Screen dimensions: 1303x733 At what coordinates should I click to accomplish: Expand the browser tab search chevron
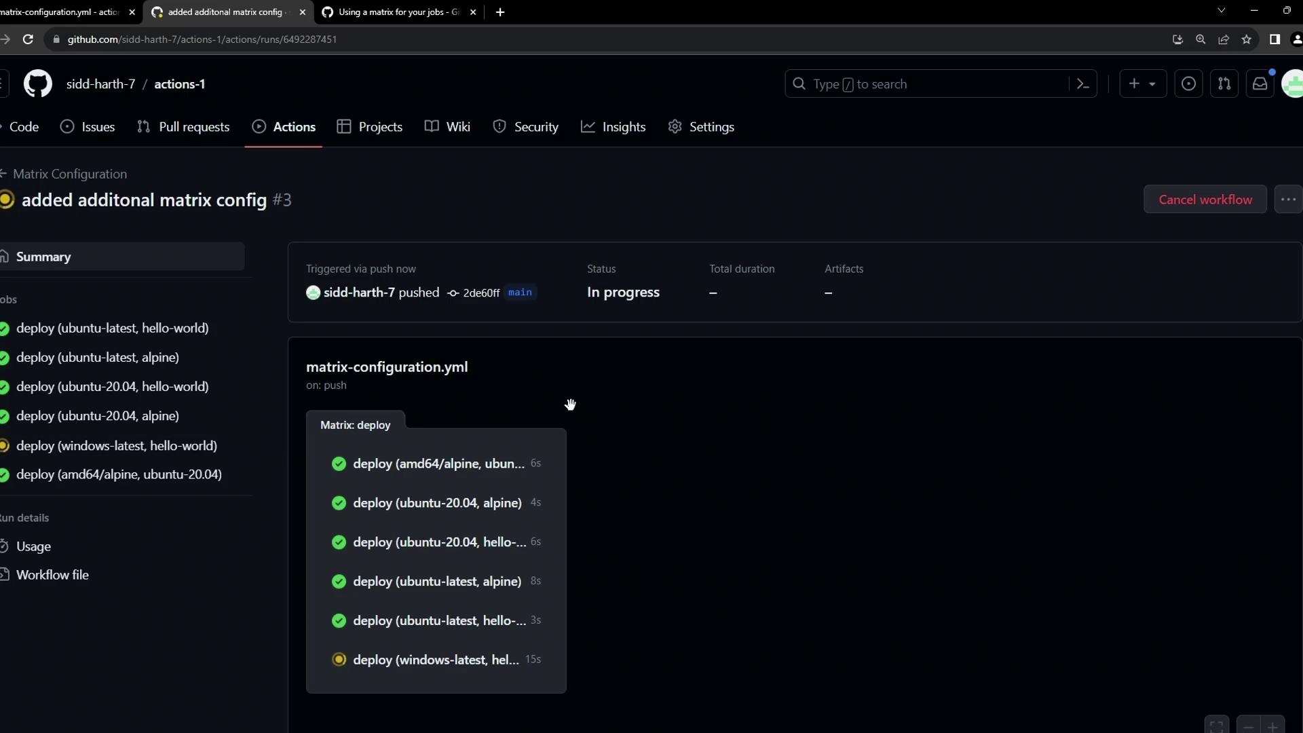click(x=1222, y=11)
